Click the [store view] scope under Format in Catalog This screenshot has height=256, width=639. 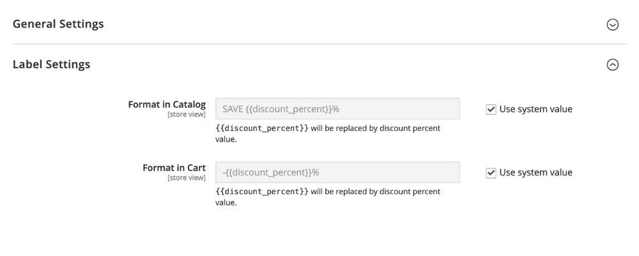tap(186, 115)
